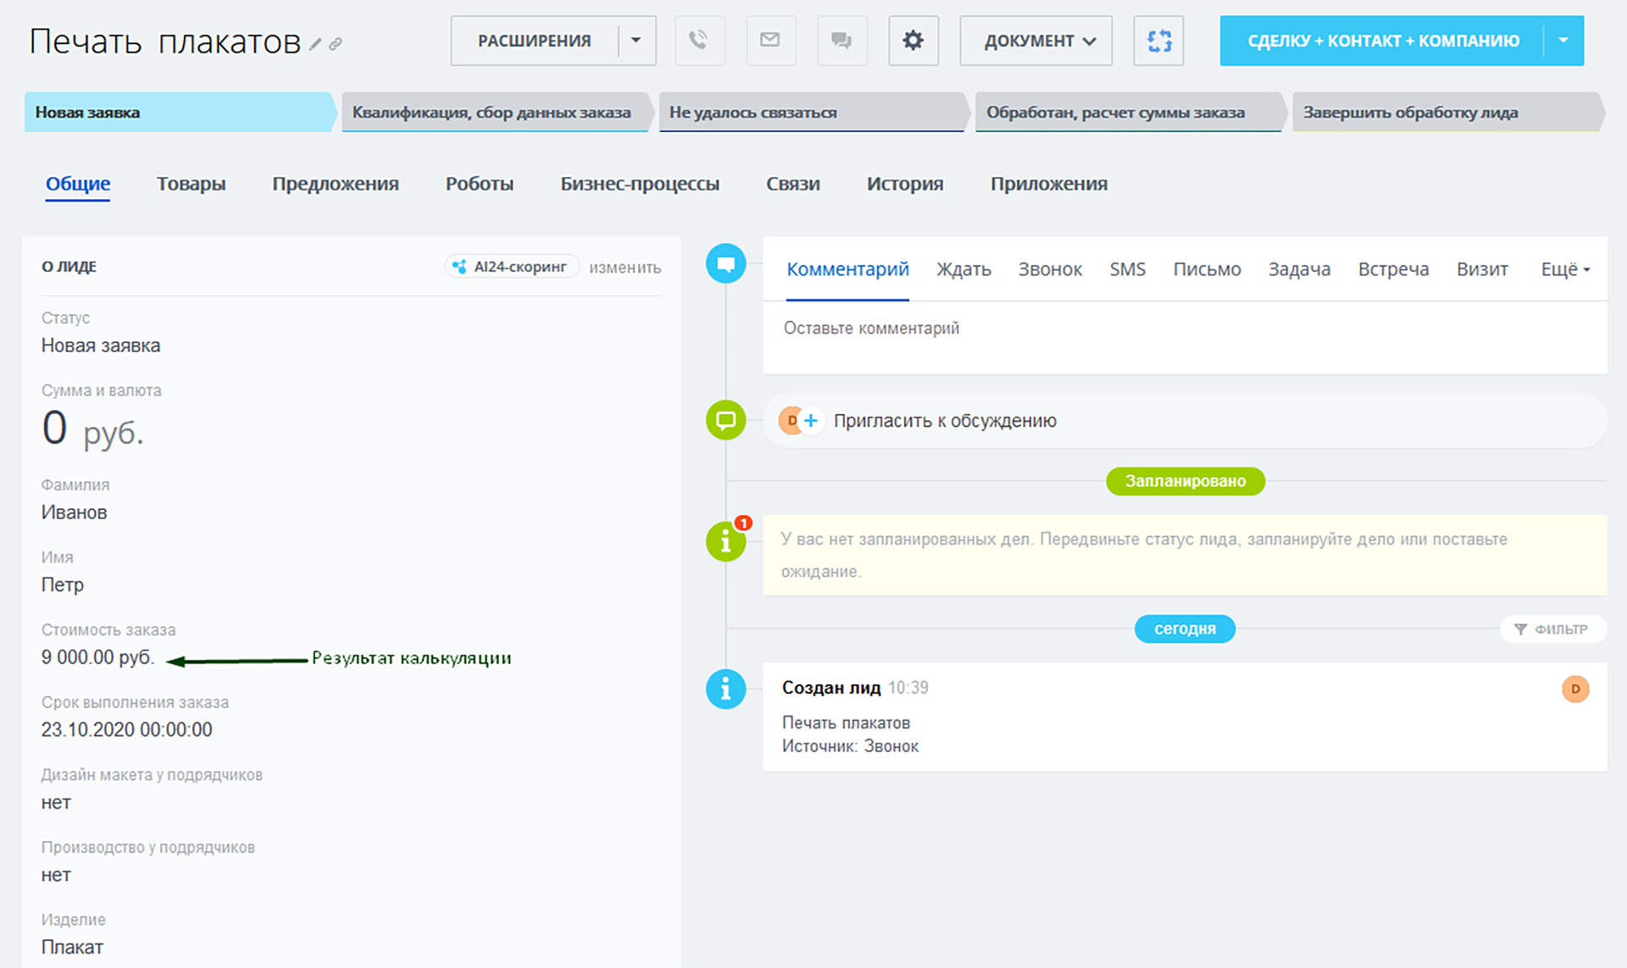Click the fullscreen expand icon button
The height and width of the screenshot is (968, 1627).
coord(1158,40)
